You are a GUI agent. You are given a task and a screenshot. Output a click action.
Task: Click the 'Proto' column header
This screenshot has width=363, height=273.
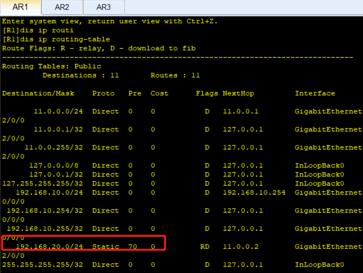click(x=104, y=94)
